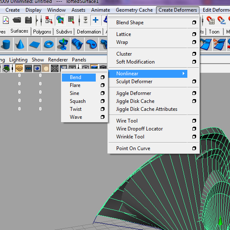Open the Wrap option box
Image resolution: width=230 pixels, height=230 pixels.
click(x=194, y=42)
